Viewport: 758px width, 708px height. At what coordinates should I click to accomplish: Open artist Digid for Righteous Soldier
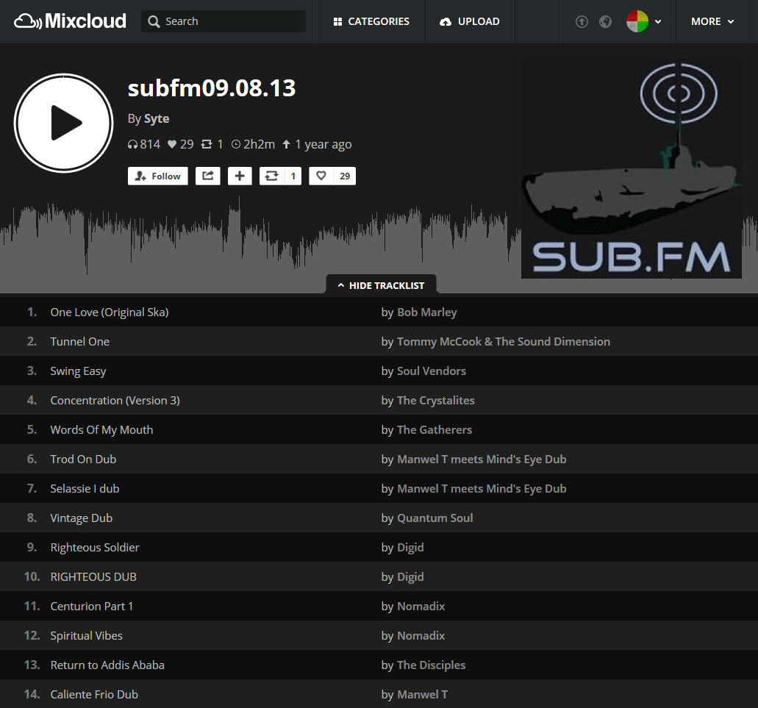click(410, 548)
